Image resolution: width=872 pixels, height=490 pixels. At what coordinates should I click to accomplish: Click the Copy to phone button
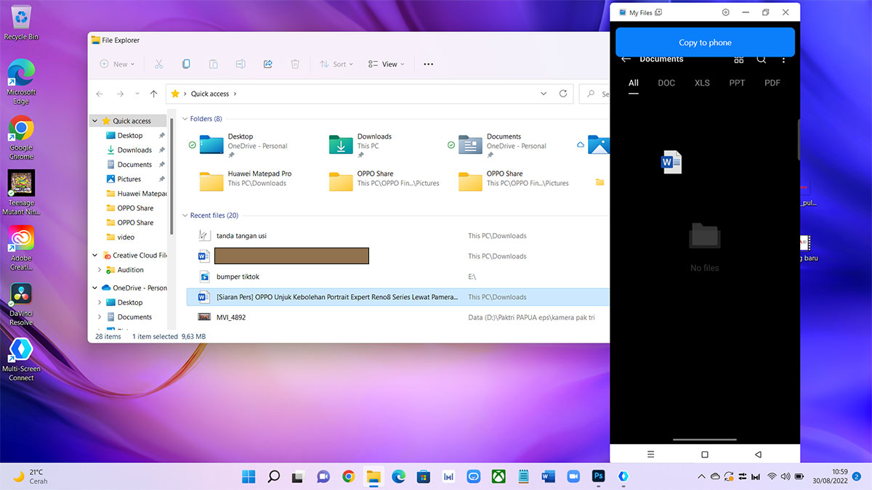(x=704, y=43)
